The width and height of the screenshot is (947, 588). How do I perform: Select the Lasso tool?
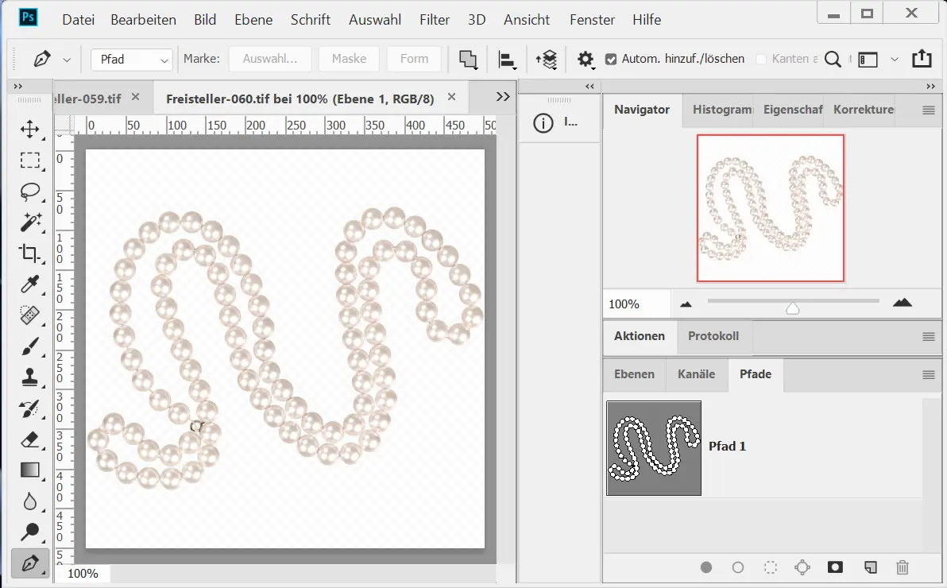click(x=30, y=191)
